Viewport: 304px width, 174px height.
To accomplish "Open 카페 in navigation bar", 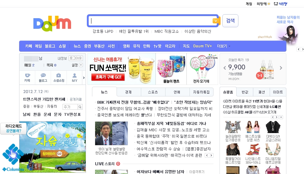I will tap(29, 46).
